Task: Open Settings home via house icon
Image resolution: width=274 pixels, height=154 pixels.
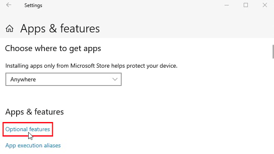Action: (x=10, y=29)
